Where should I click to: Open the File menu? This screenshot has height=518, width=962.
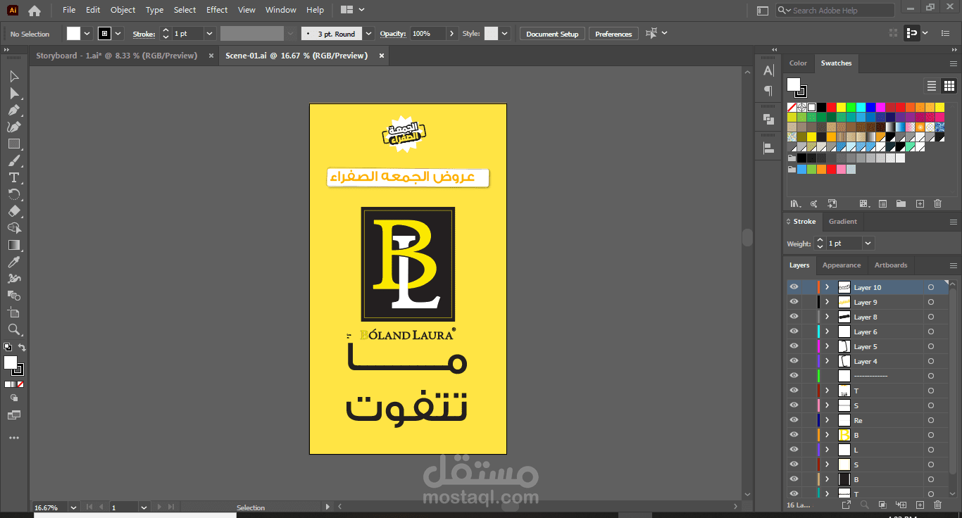point(69,10)
